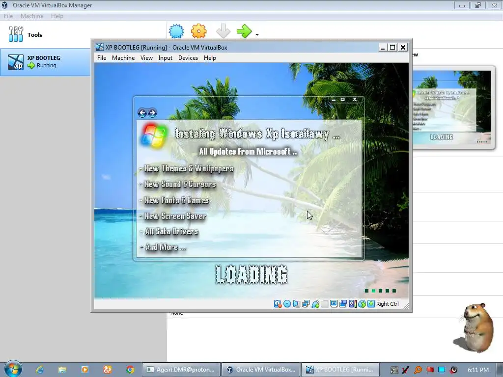Open the Input menu of the VM window

165,58
